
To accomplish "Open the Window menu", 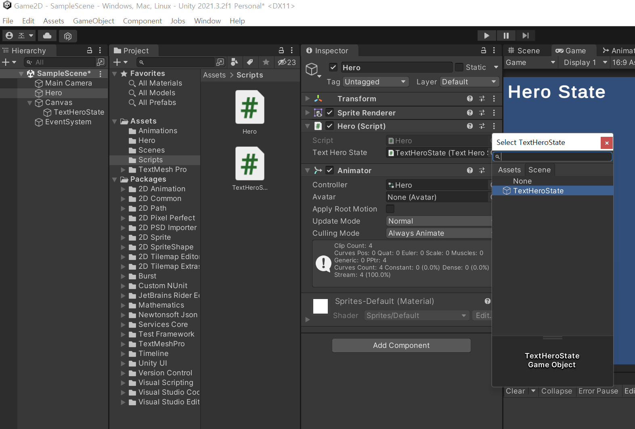I will click(207, 21).
